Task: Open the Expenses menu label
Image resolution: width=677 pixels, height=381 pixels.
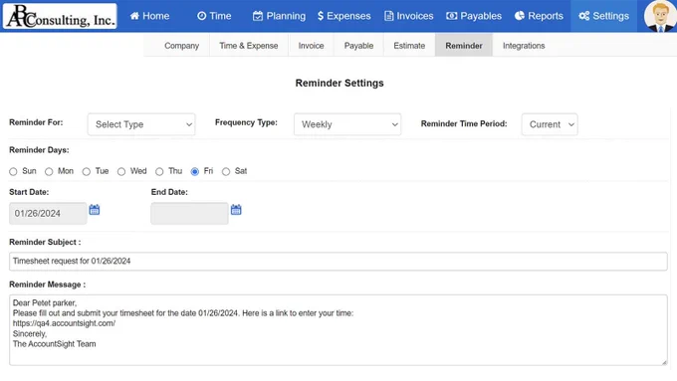Action: (x=348, y=16)
